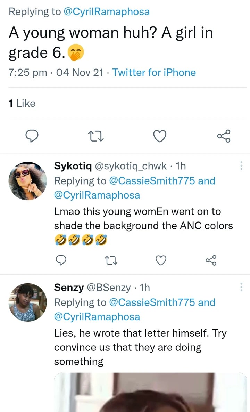The width and height of the screenshot is (250, 412).
Task: Open more options for Senzy's tweet
Action: 241,288
